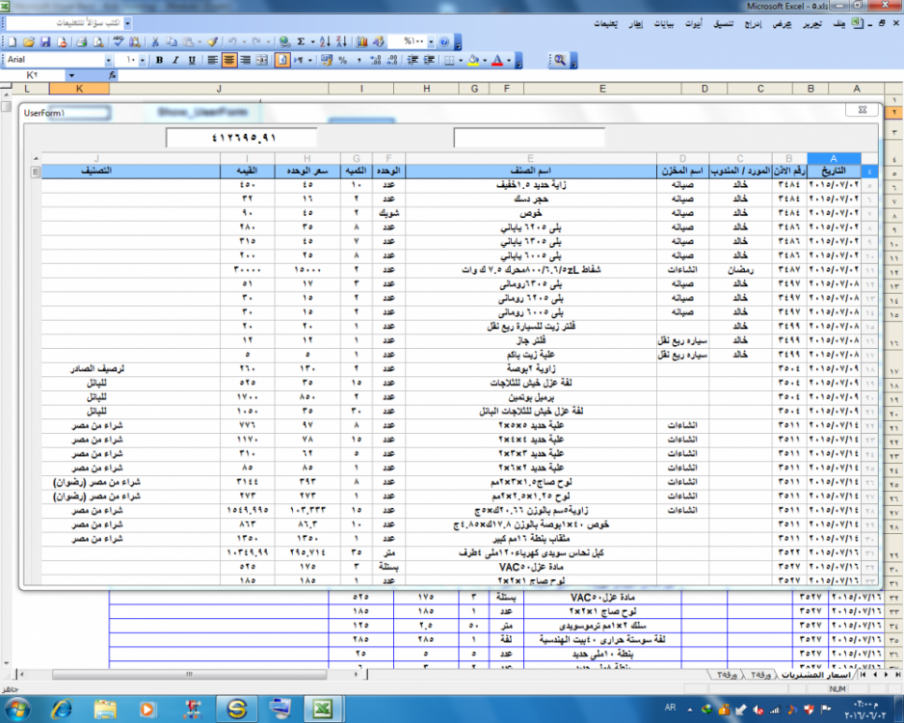Viewport: 904px width, 723px height.
Task: Switch to the اسعار المشتريات sheet tab
Action: coord(815,675)
